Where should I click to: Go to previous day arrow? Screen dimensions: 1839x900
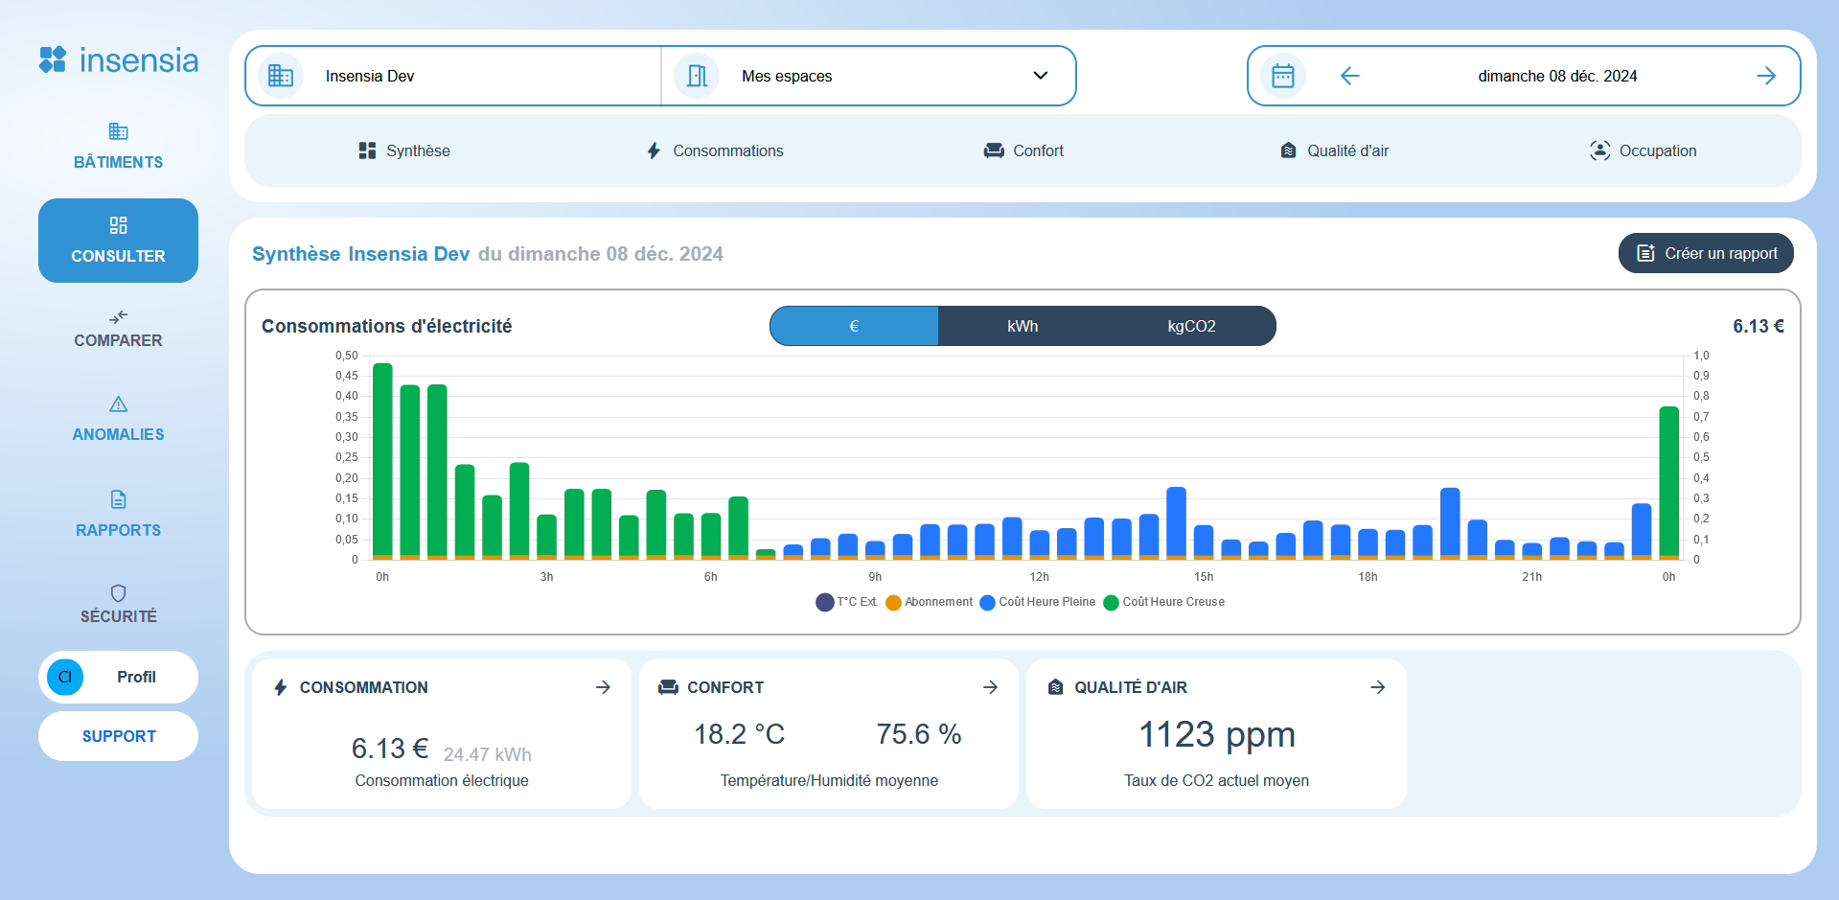[1349, 76]
